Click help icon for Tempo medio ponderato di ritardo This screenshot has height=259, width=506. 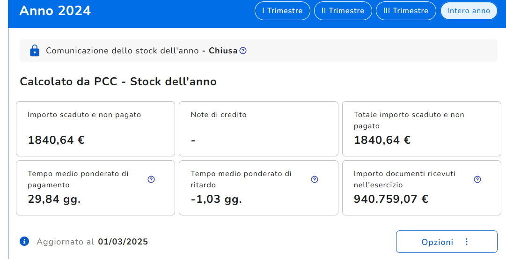[x=315, y=179]
